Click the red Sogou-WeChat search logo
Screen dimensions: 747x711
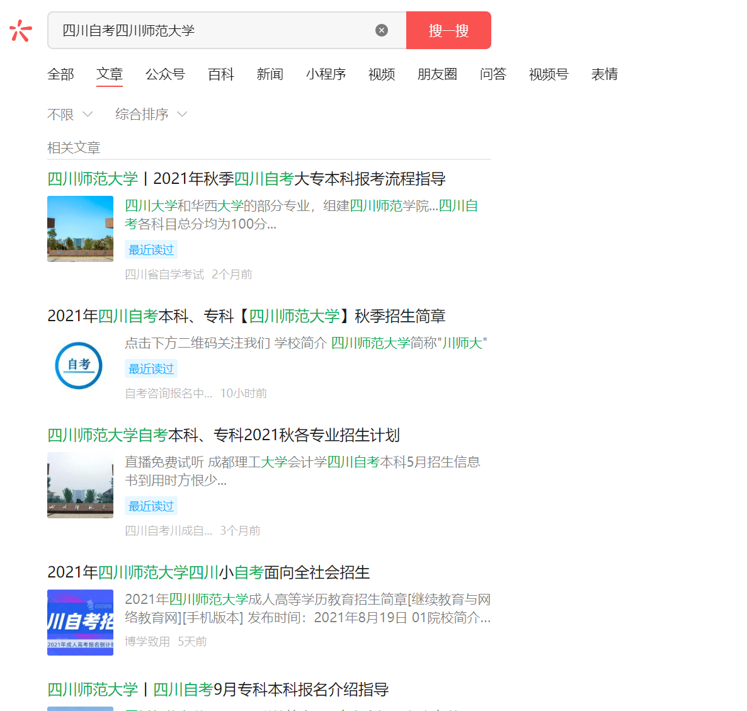[21, 30]
